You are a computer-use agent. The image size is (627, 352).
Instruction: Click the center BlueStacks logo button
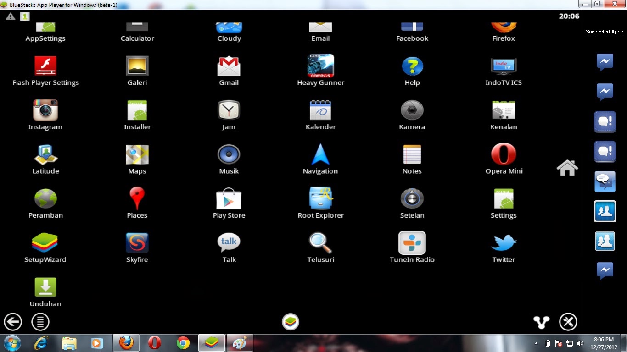click(291, 322)
